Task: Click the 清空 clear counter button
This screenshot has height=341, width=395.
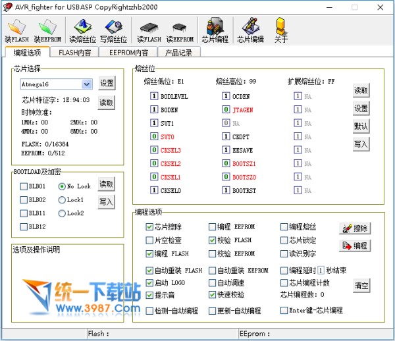Action: (x=360, y=286)
